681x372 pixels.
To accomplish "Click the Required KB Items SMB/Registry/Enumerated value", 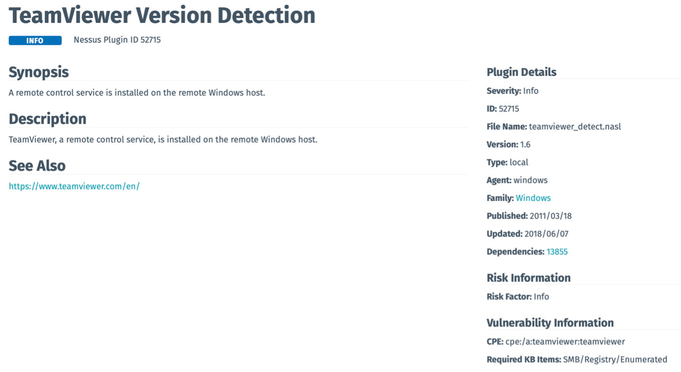I will tap(615, 360).
